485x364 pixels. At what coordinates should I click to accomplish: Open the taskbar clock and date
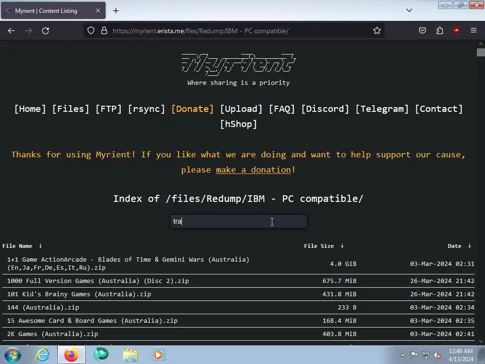click(x=461, y=355)
